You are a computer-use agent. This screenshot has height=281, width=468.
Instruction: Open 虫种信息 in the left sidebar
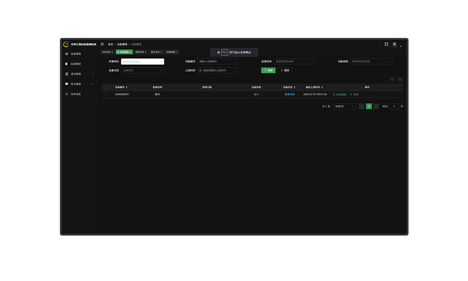click(x=76, y=94)
